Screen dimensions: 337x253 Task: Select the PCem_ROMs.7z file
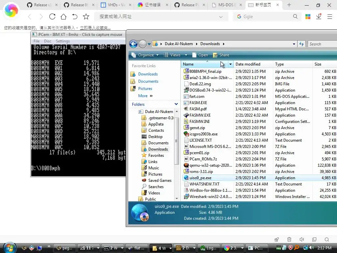(x=203, y=159)
